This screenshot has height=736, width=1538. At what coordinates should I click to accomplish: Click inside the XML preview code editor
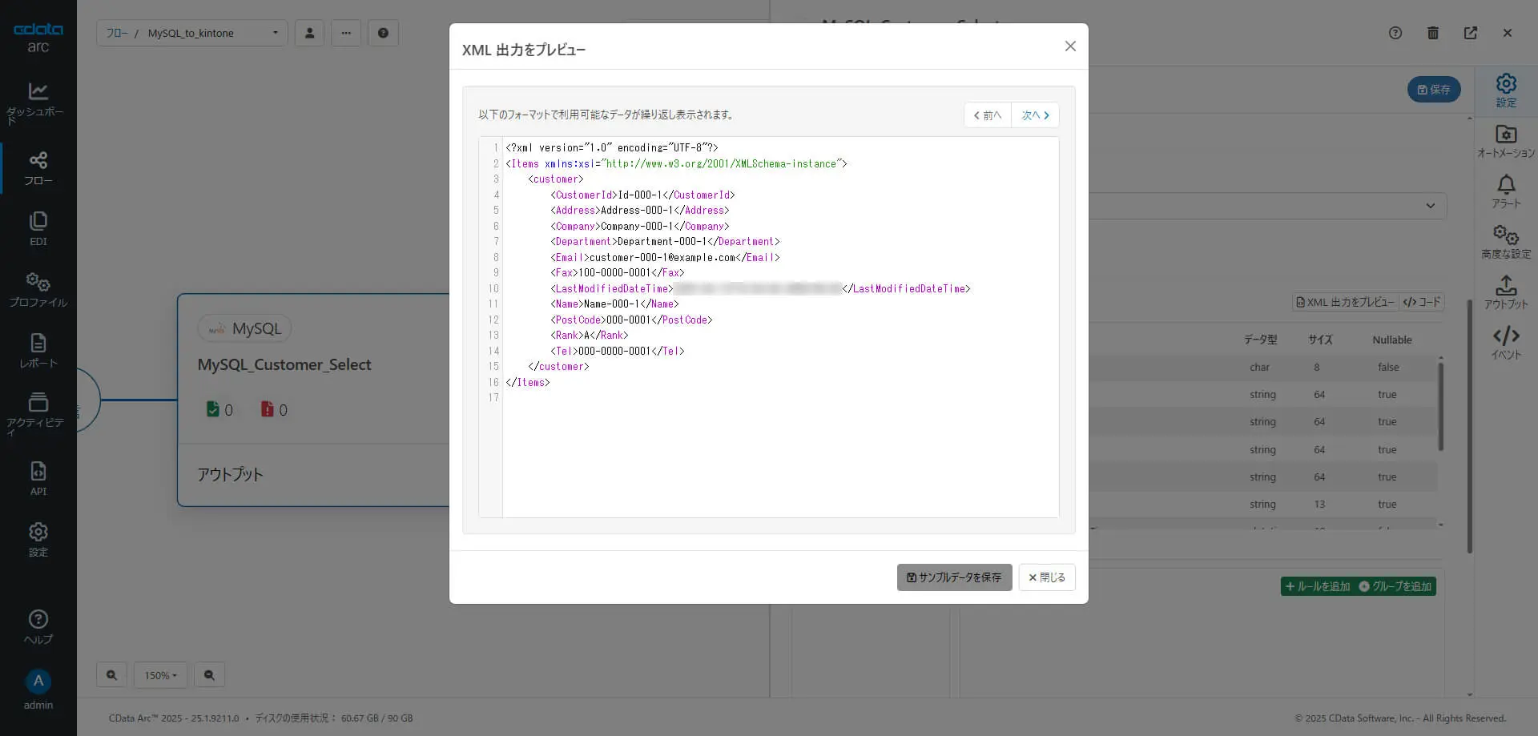780,328
